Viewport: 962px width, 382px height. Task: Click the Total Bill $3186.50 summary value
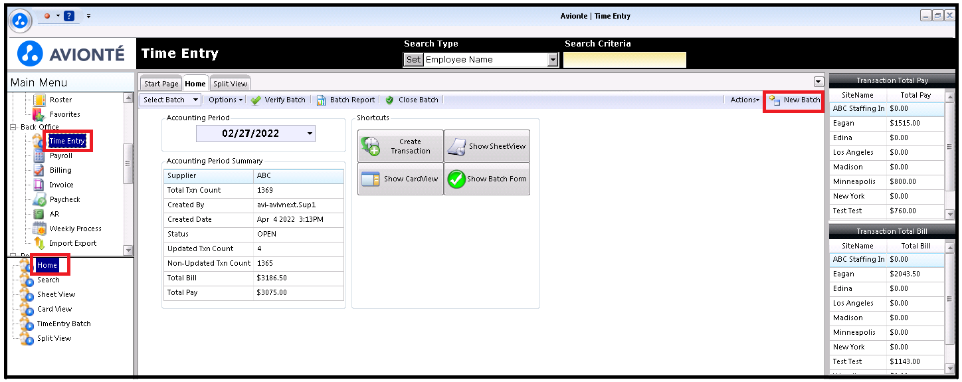click(x=272, y=278)
